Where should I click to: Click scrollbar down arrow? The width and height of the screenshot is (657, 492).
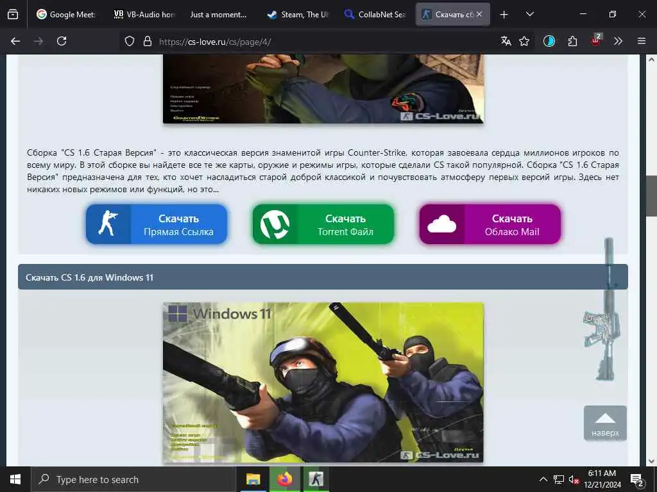click(x=651, y=461)
